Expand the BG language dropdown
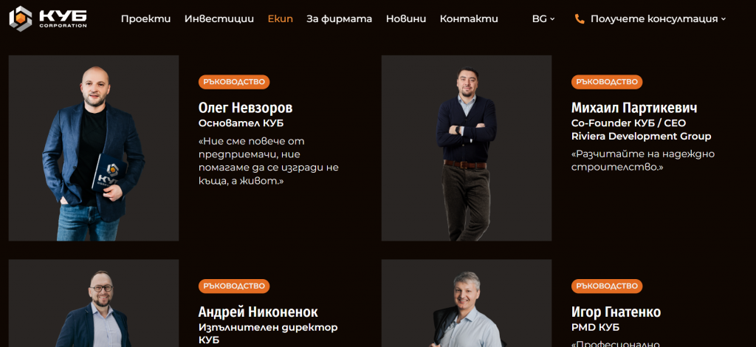Image resolution: width=756 pixels, height=347 pixels. [x=543, y=19]
